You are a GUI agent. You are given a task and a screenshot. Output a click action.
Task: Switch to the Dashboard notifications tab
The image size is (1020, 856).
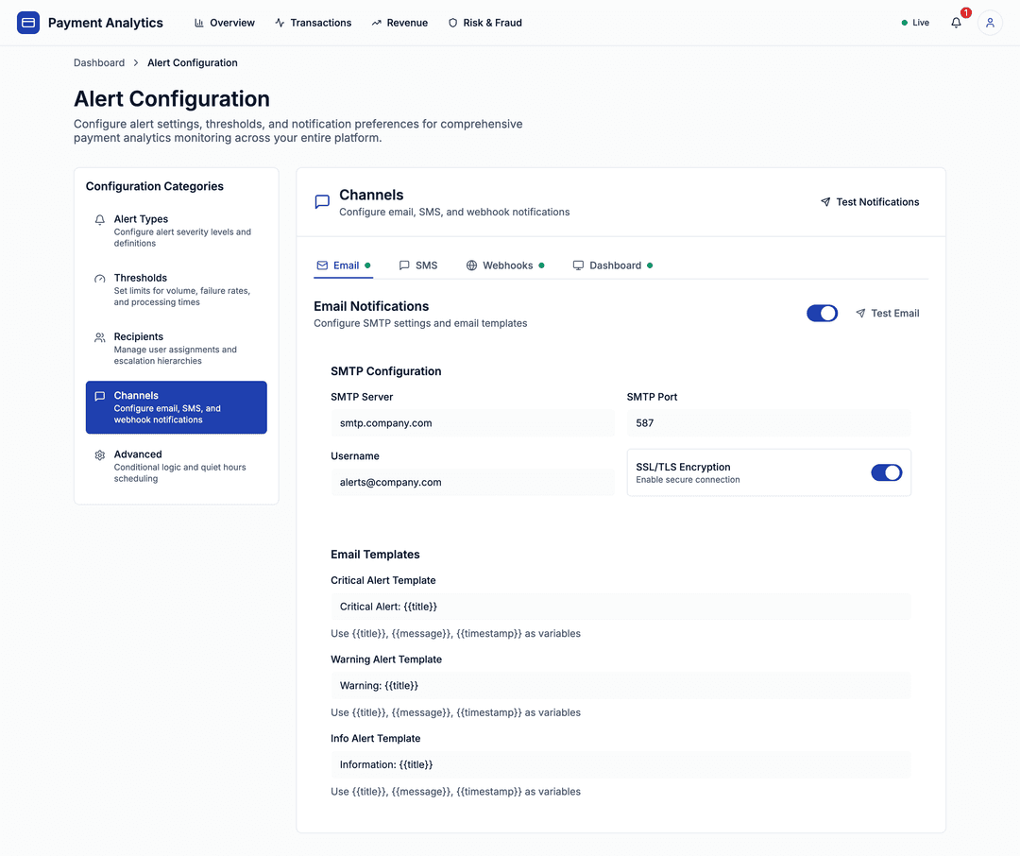(x=577, y=265)
